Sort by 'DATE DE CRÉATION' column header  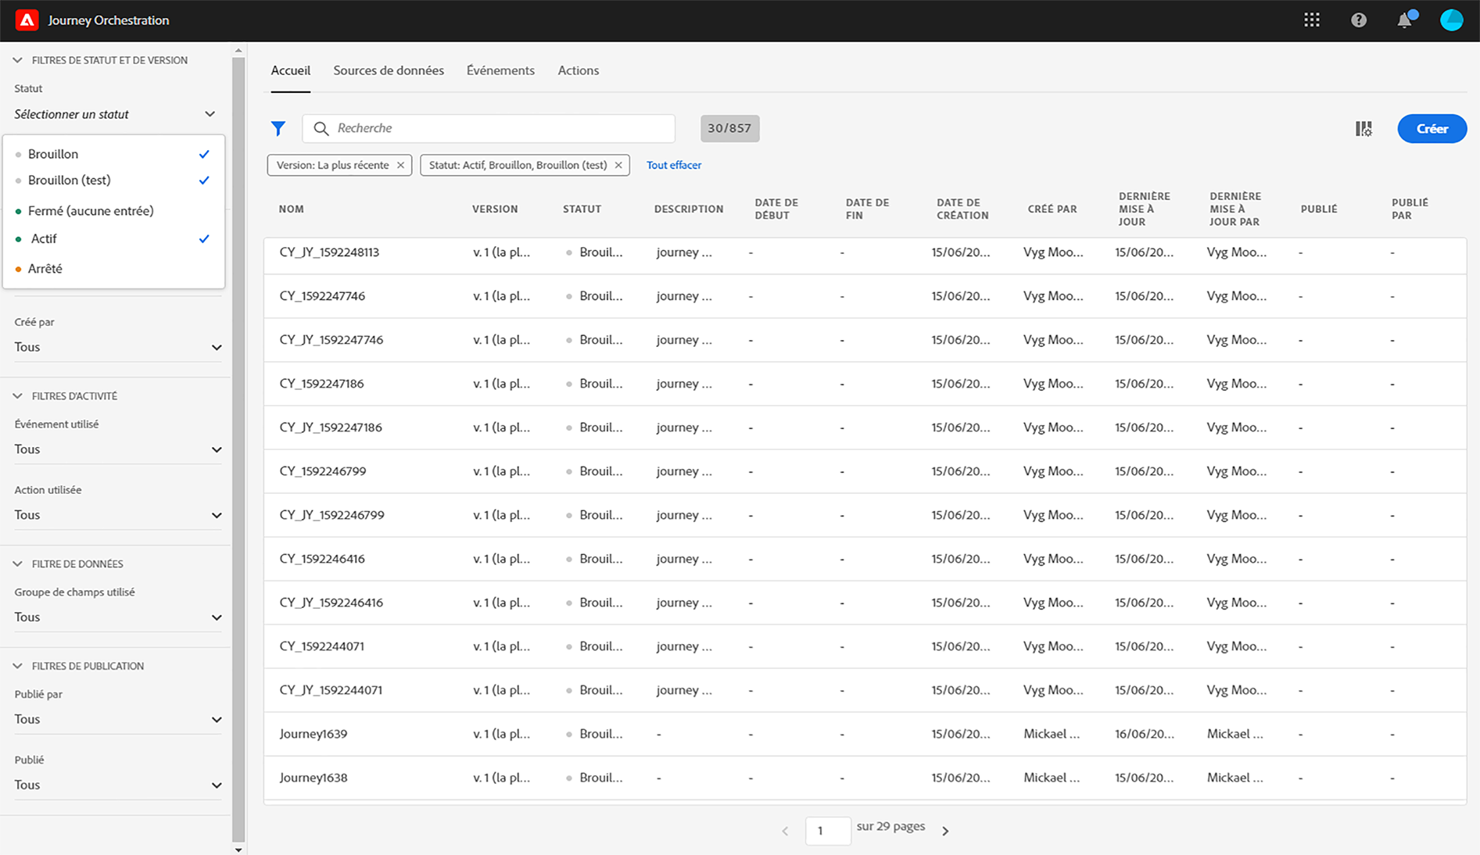coord(962,209)
